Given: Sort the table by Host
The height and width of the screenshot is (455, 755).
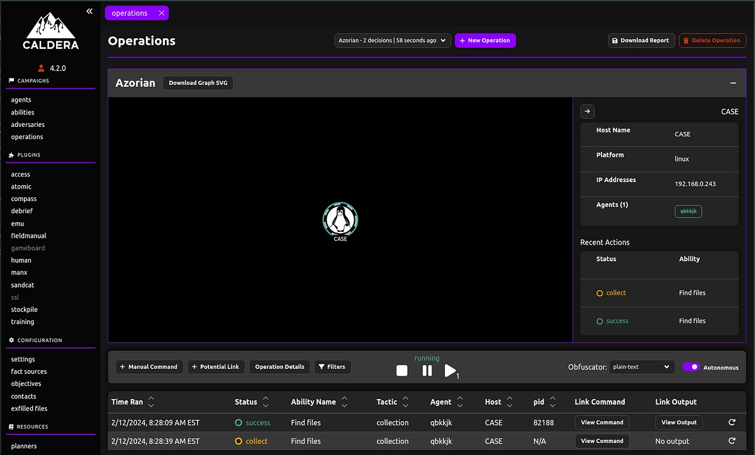Looking at the screenshot, I should pos(510,402).
